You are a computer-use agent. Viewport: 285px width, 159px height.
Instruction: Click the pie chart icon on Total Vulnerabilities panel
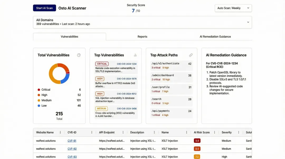(79, 55)
